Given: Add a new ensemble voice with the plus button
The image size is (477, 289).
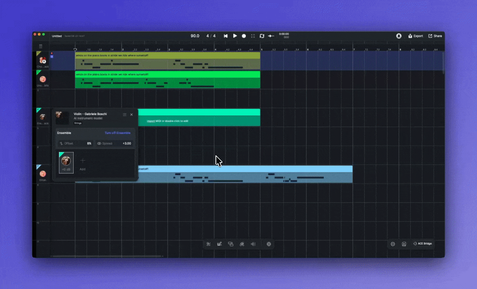Looking at the screenshot, I should click(x=83, y=161).
